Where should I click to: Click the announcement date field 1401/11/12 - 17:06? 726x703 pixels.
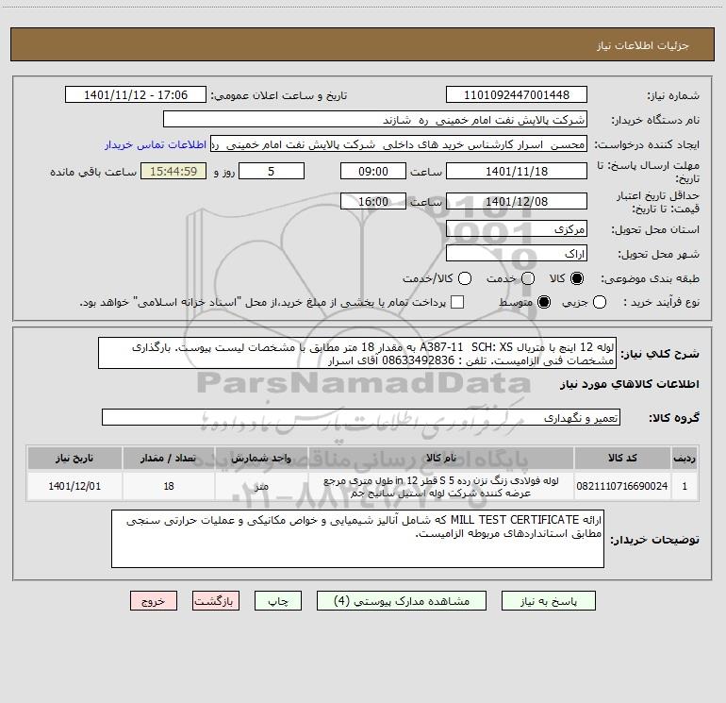136,95
